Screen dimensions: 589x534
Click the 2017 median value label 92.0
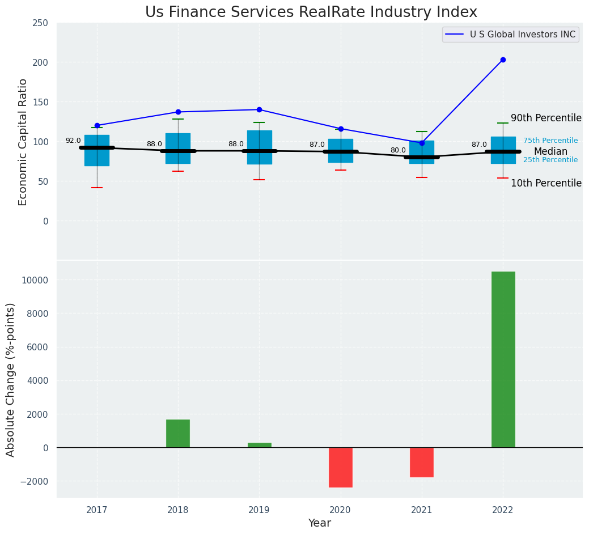click(x=73, y=141)
